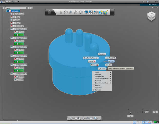Toggle visibility of Solid under Component21:1
The height and width of the screenshot is (124, 159).
coord(15,79)
